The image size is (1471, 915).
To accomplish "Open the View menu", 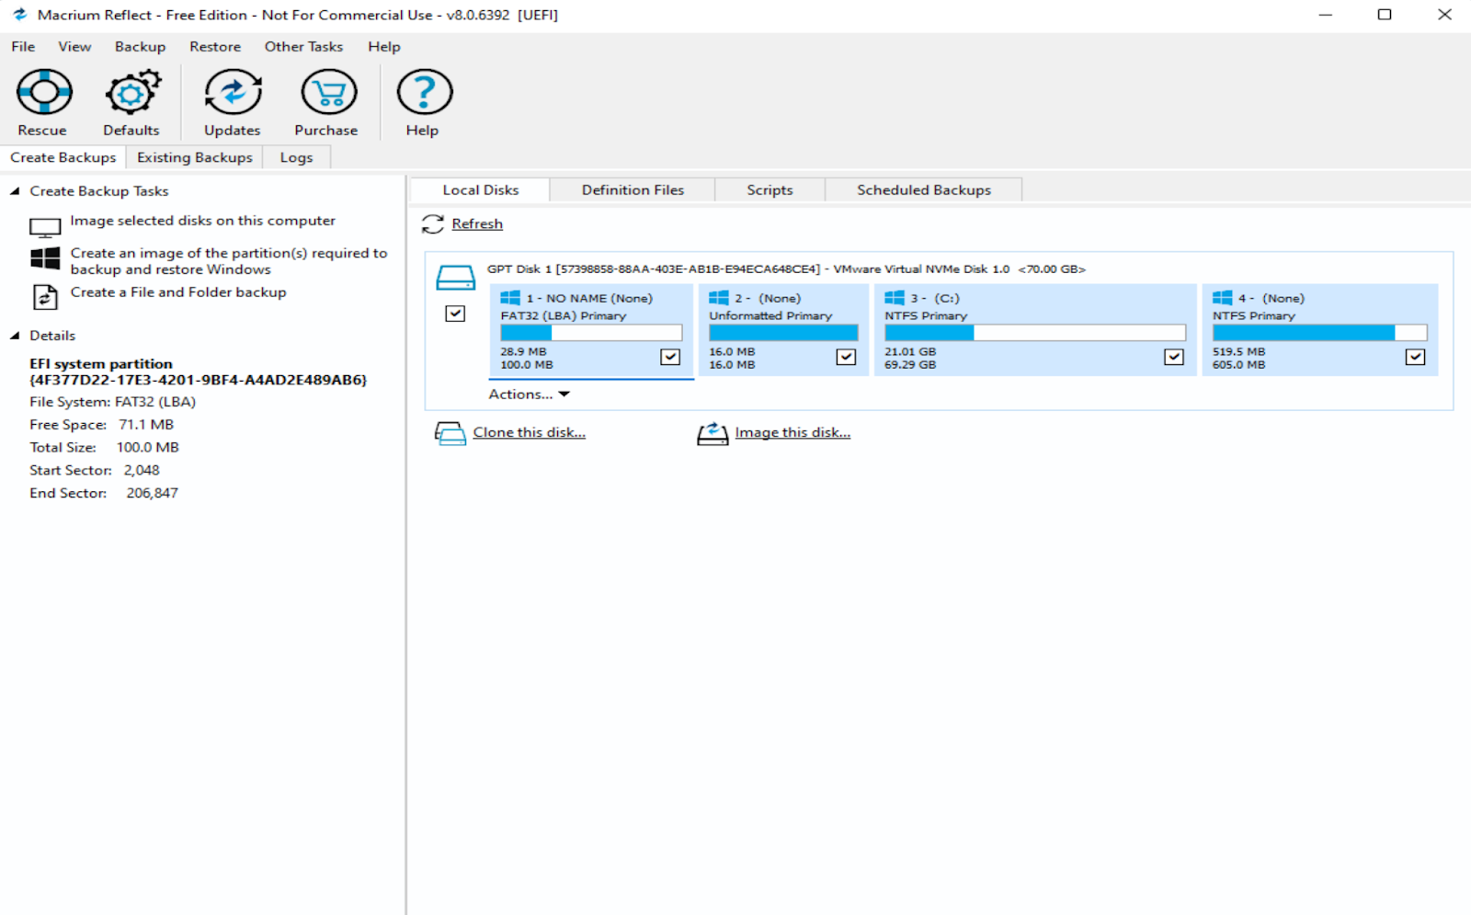I will (x=74, y=47).
